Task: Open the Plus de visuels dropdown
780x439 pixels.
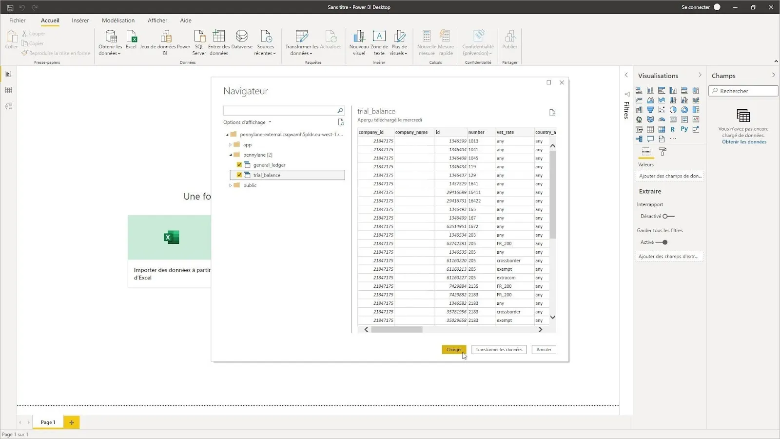Action: [x=399, y=42]
